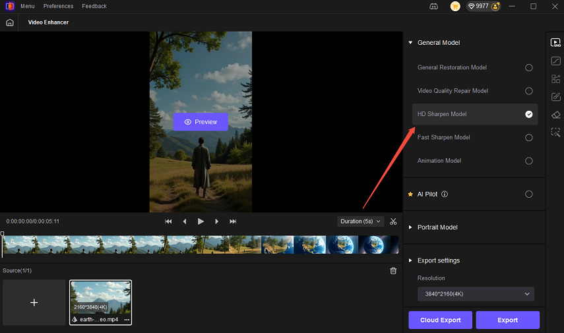Open the grid-plus sidebar tool
Image resolution: width=564 pixels, height=333 pixels.
555,78
